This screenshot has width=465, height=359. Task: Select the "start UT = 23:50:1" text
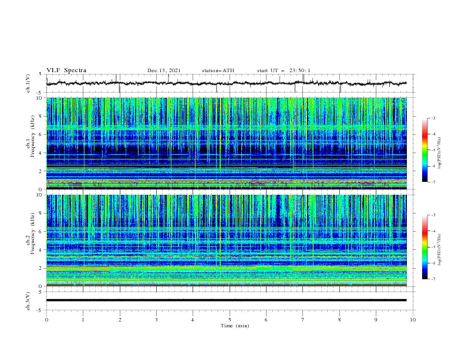(284, 70)
